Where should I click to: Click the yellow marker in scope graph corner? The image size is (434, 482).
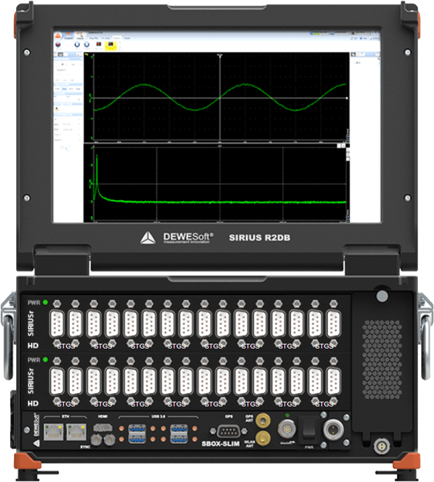pyautogui.click(x=87, y=55)
